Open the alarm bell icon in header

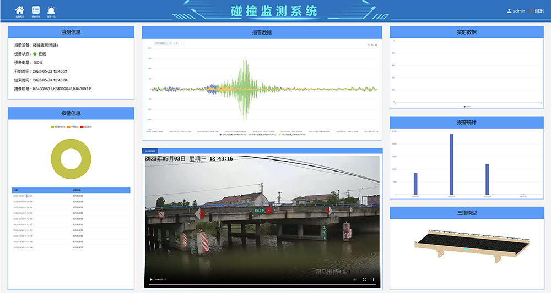(x=51, y=10)
